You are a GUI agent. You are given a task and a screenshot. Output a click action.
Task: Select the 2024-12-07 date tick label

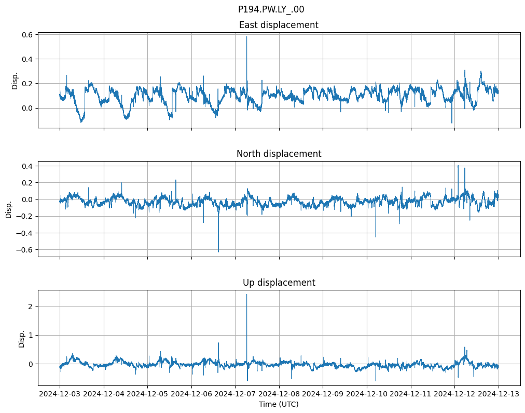pos(236,394)
